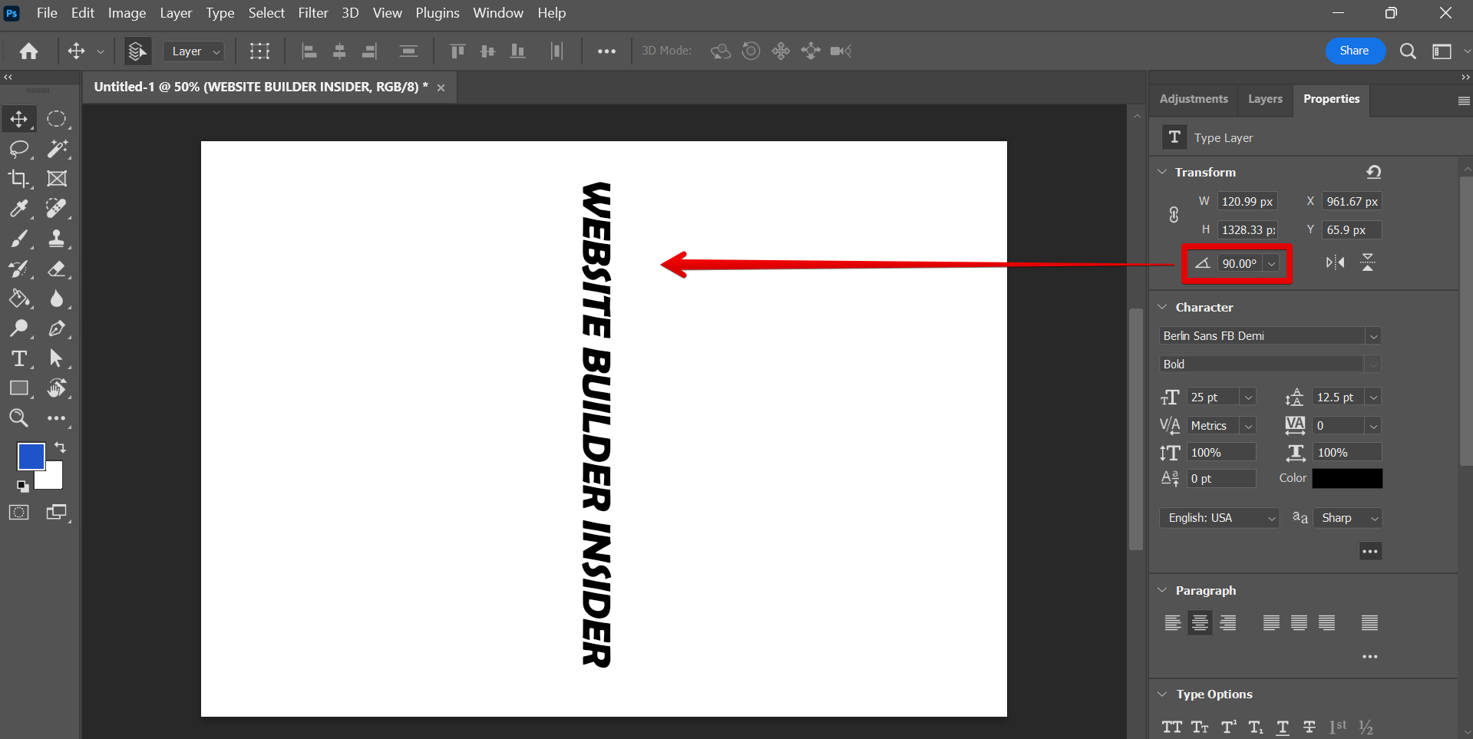Collapse the Character section
The width and height of the screenshot is (1473, 739).
pos(1162,307)
